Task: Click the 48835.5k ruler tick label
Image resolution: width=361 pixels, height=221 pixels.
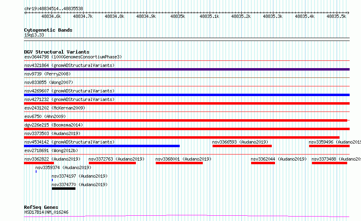Action: tap(336, 17)
